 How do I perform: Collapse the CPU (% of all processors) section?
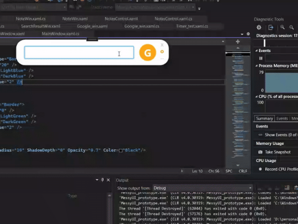(256, 97)
